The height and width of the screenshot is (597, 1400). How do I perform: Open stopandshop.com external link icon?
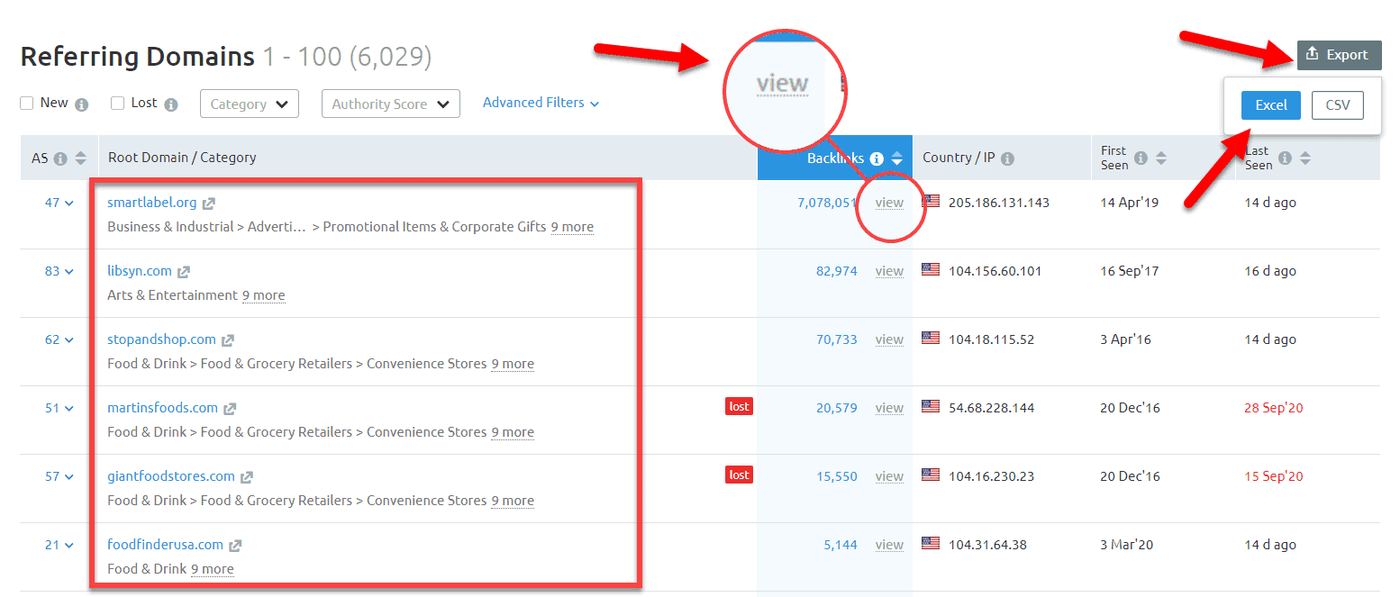point(228,340)
